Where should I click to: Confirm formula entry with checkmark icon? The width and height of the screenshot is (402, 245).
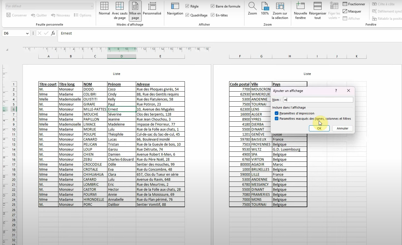coord(46,33)
